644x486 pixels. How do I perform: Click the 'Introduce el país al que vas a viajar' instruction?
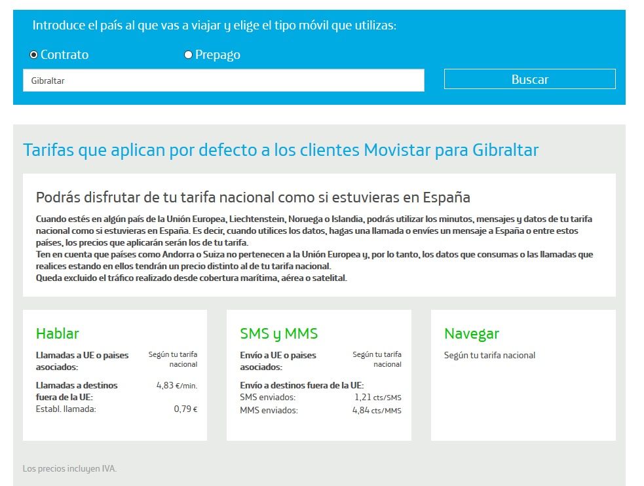[x=214, y=26]
